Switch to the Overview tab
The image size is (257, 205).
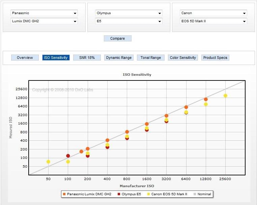click(25, 58)
